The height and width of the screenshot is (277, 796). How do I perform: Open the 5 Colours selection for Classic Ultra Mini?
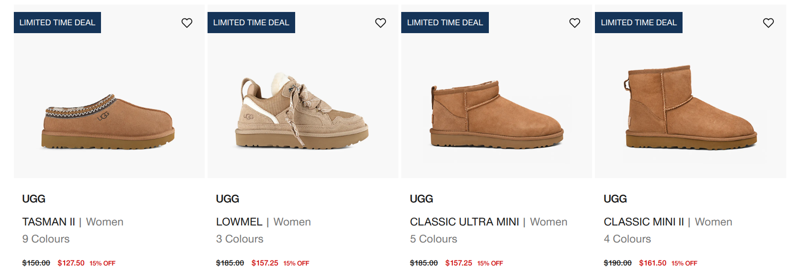click(x=433, y=239)
